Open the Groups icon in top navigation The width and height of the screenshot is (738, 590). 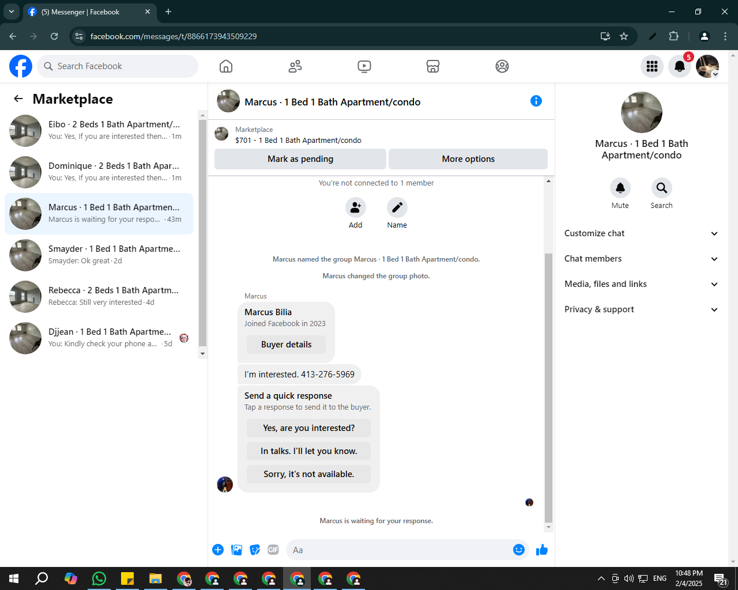(x=502, y=66)
